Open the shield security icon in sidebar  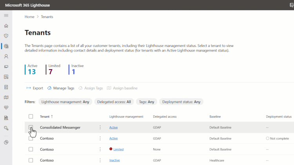tap(6, 36)
